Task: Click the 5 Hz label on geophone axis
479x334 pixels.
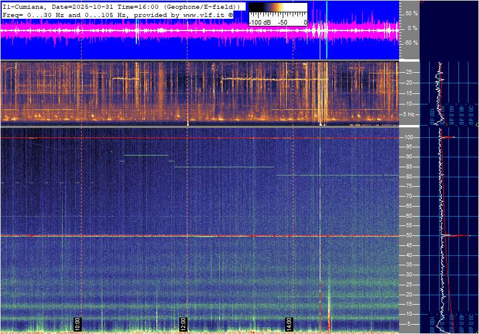Action: (x=411, y=114)
